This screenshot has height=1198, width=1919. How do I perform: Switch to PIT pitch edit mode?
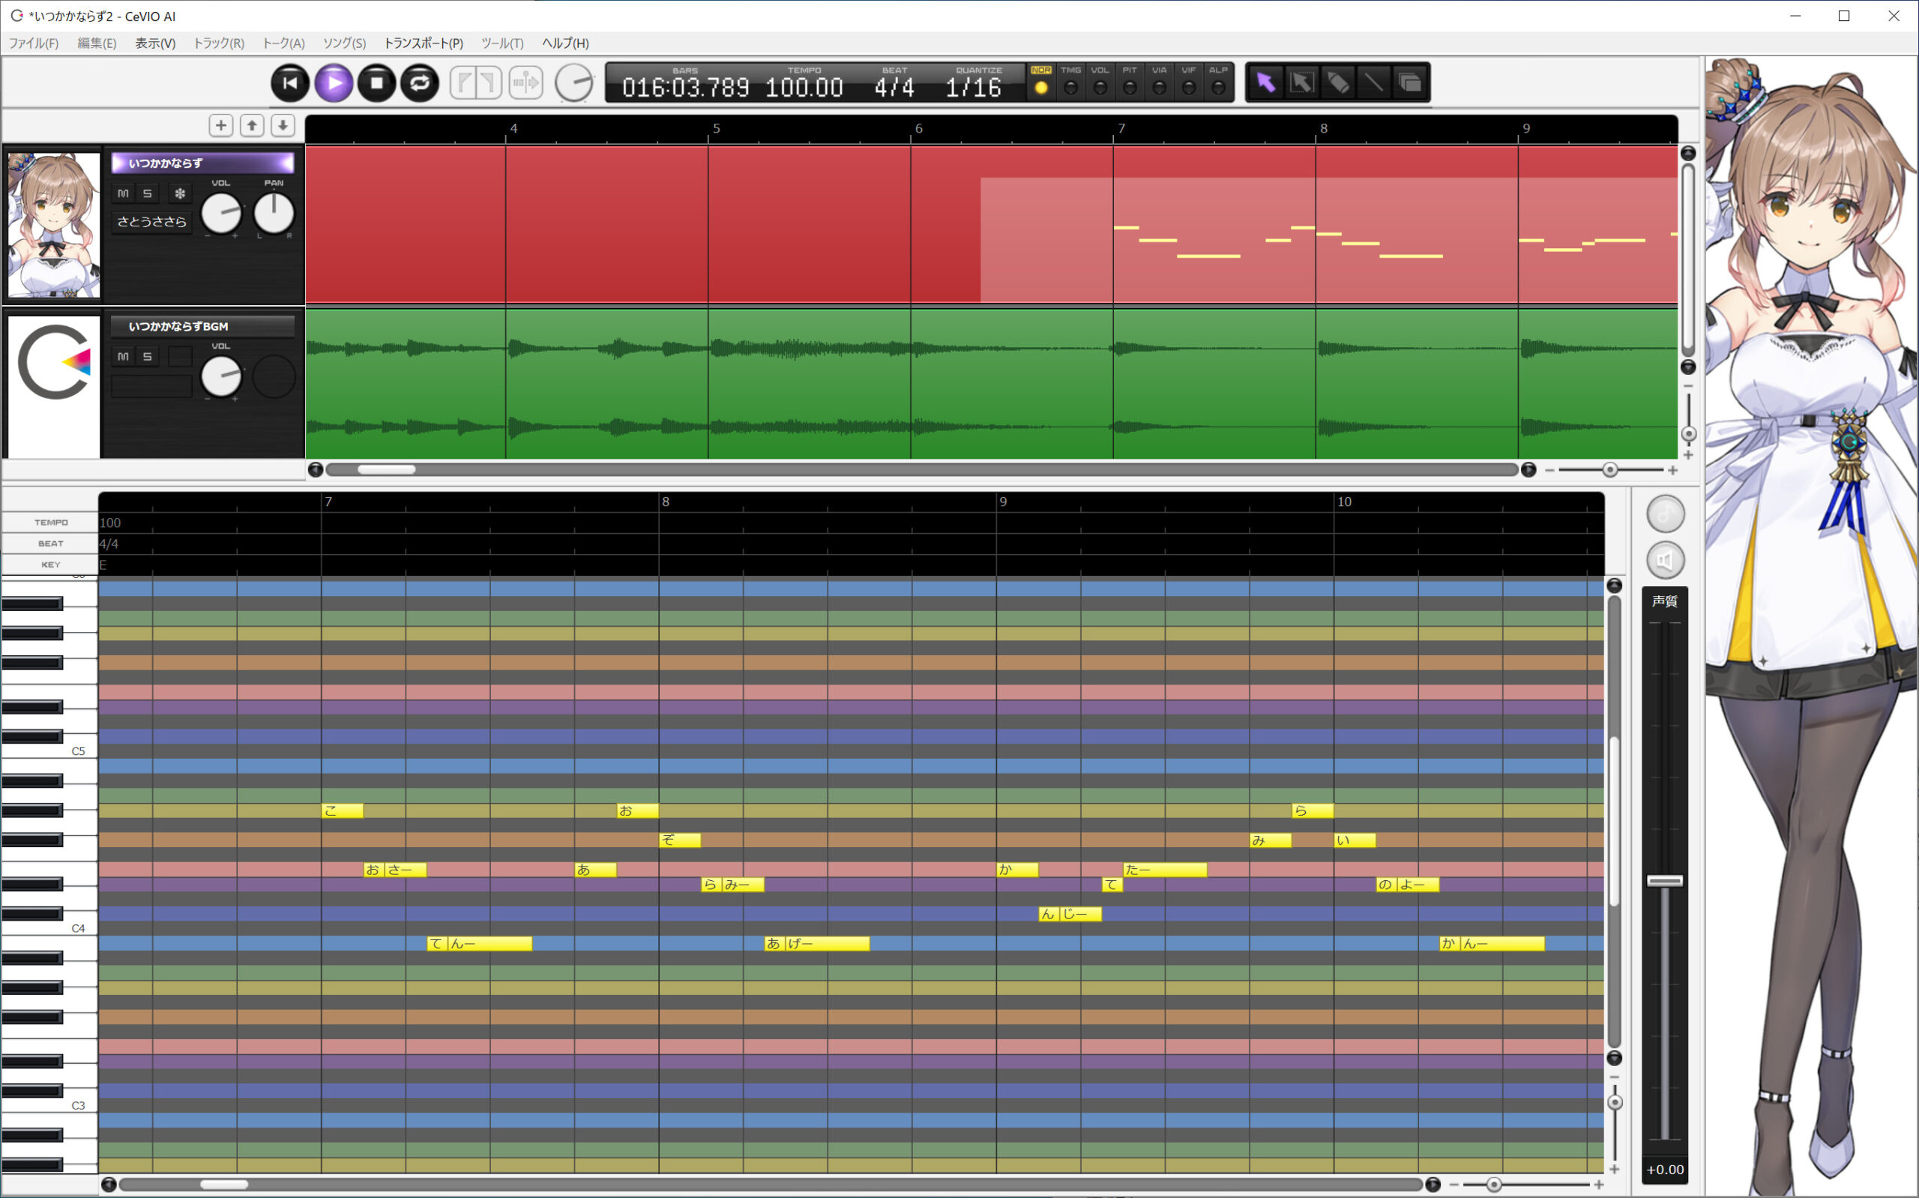coord(1130,82)
